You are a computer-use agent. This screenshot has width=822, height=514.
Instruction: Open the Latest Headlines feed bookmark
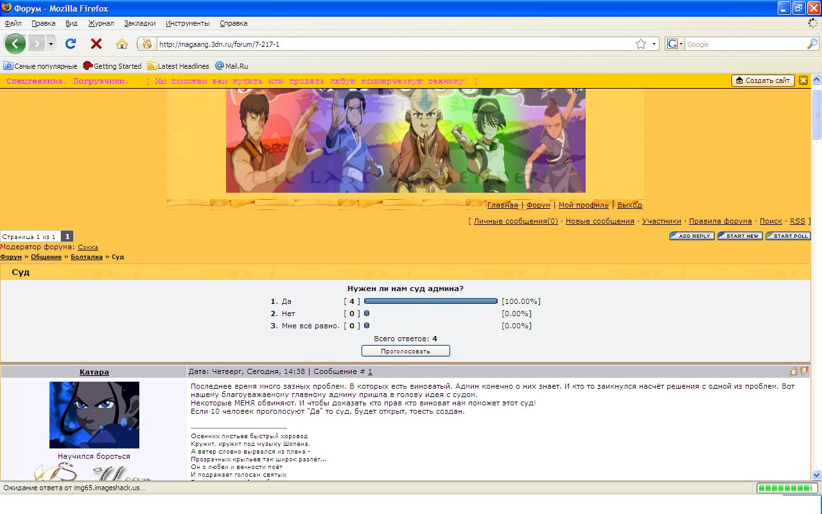[x=178, y=66]
